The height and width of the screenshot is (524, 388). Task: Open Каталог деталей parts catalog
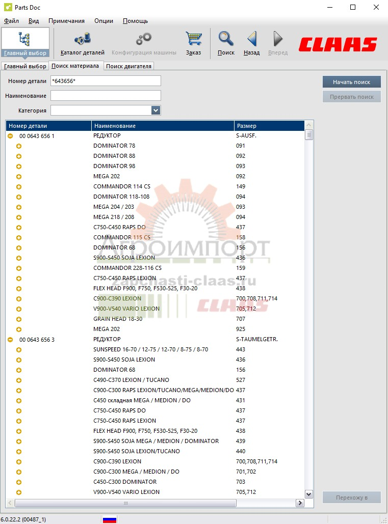click(x=82, y=43)
